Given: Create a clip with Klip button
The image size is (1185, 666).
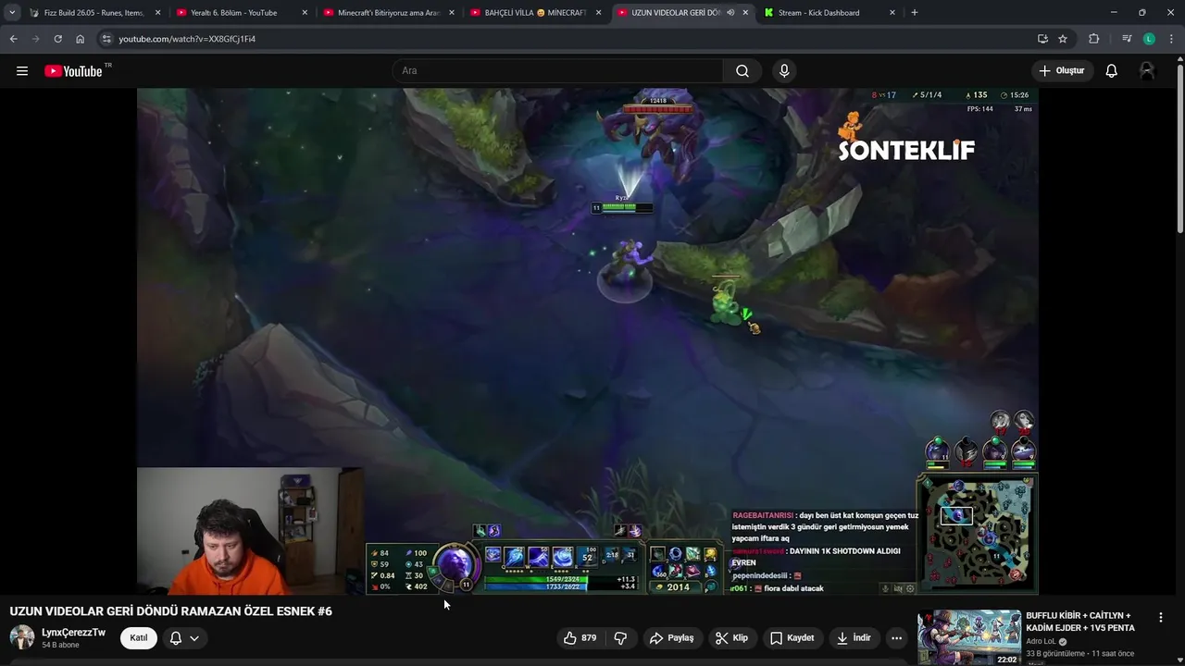Looking at the screenshot, I should click(732, 638).
